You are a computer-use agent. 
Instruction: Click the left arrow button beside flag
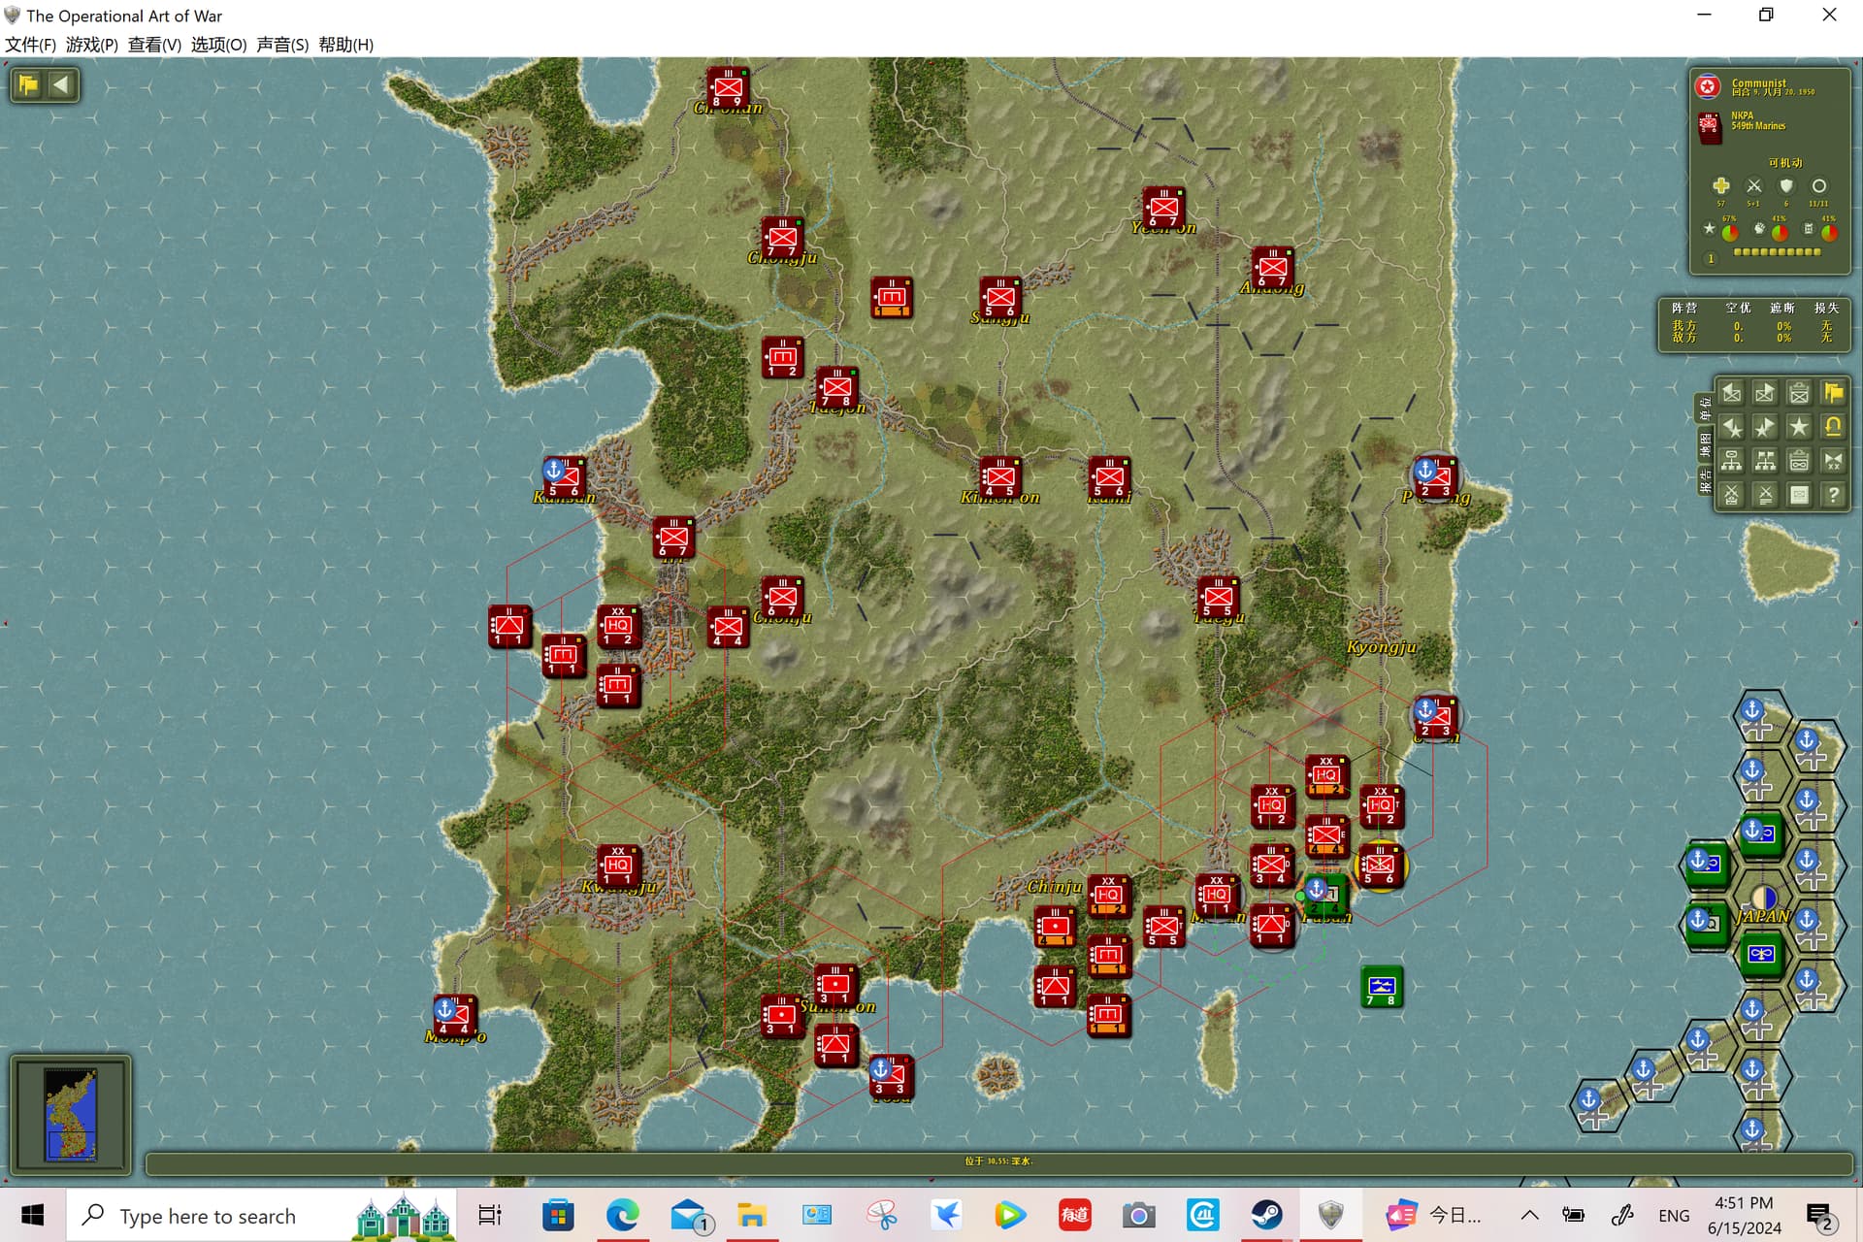[x=61, y=84]
